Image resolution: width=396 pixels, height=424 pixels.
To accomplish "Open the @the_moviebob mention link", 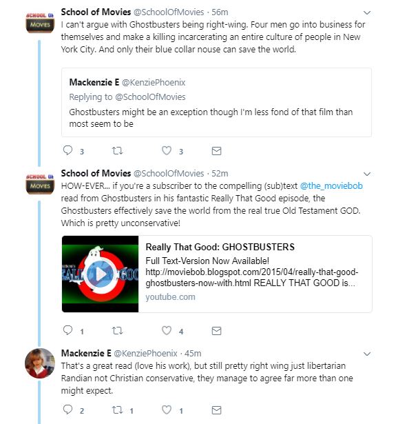I will tap(331, 186).
